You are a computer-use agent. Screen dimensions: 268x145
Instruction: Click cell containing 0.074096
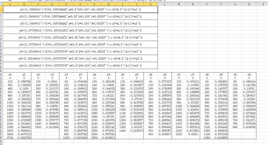pos(80,81)
